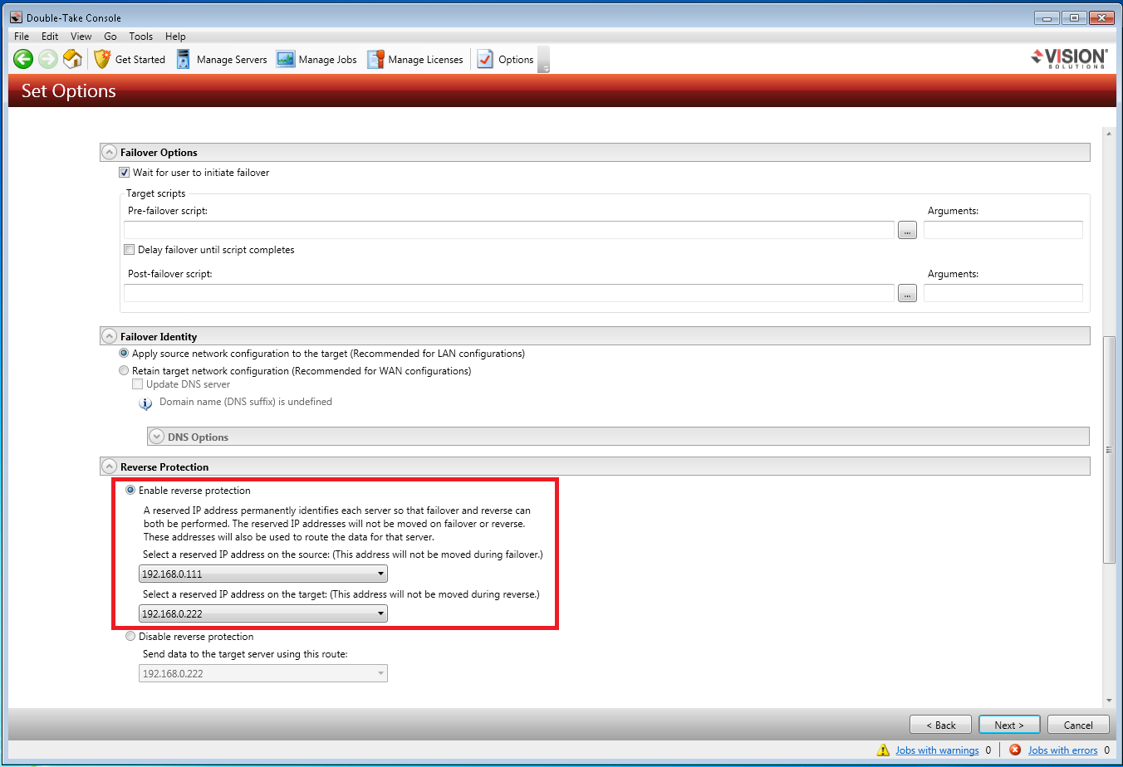
Task: Uncheck Wait for user to initiate failover
Action: [x=125, y=173]
